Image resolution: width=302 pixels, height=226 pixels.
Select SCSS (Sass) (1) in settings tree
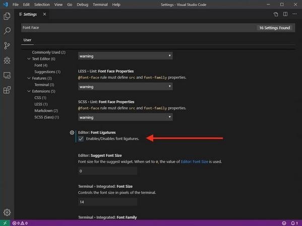(46, 117)
